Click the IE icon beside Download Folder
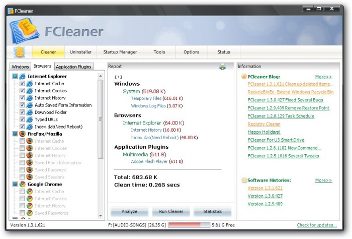Viewport: 352px width, 239px height. tap(29, 112)
